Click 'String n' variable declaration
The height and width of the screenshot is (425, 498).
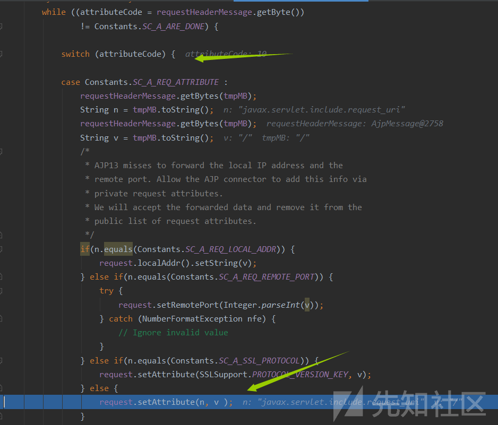tap(99, 110)
